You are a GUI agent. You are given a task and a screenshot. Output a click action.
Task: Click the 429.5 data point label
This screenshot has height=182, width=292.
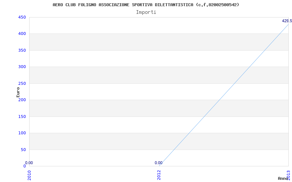[x=287, y=21]
